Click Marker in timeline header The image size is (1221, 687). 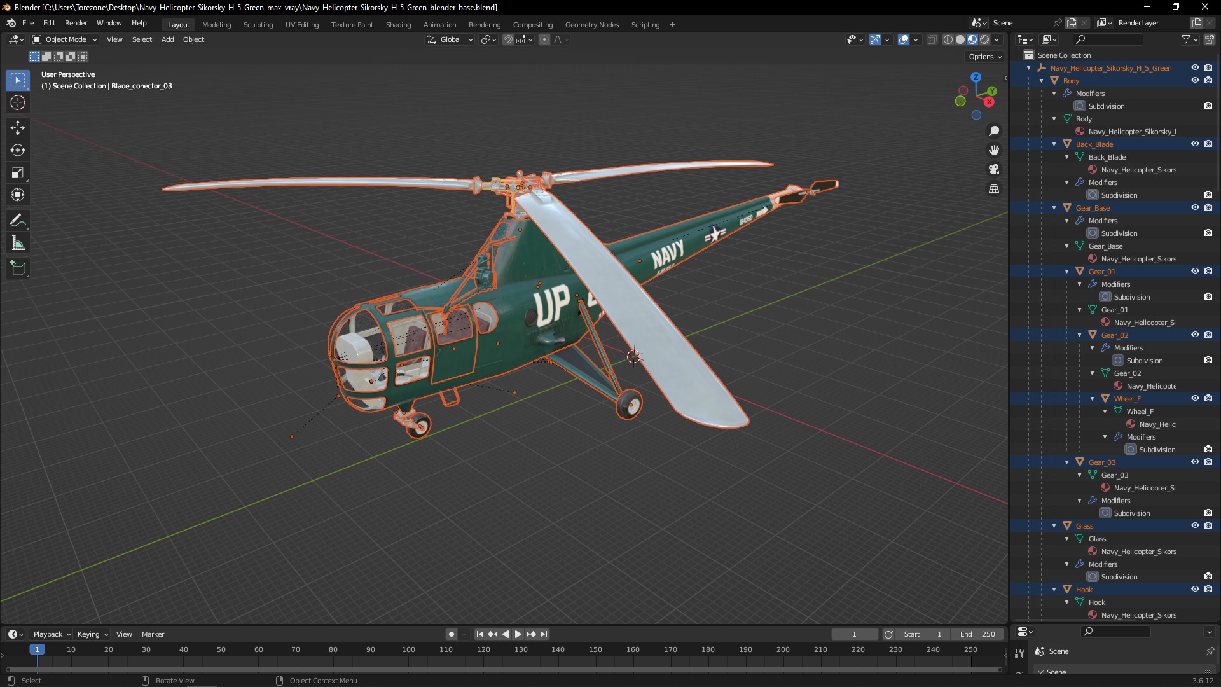pyautogui.click(x=153, y=634)
